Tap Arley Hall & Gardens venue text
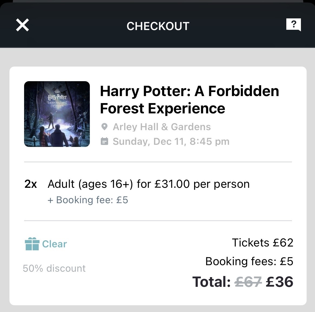The height and width of the screenshot is (312, 315). click(x=162, y=127)
